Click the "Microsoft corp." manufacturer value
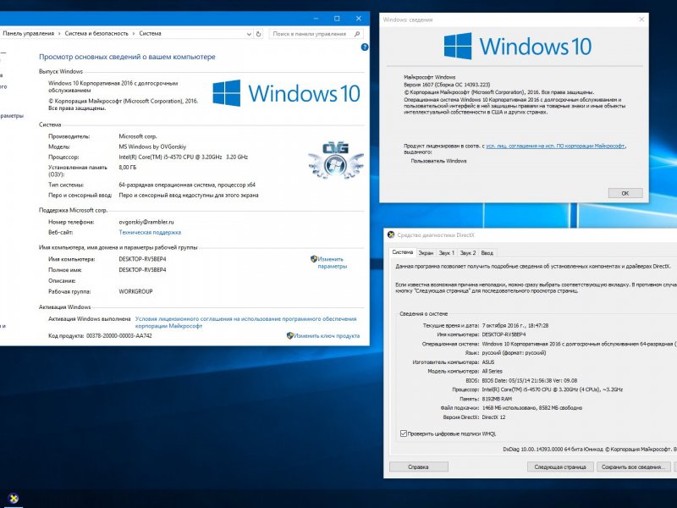 (138, 136)
